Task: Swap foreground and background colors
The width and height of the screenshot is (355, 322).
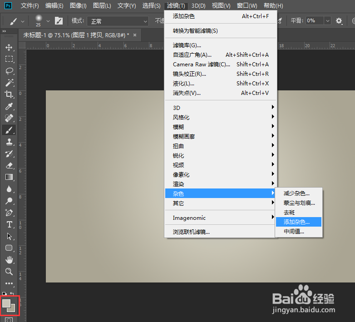Action: click(12, 294)
